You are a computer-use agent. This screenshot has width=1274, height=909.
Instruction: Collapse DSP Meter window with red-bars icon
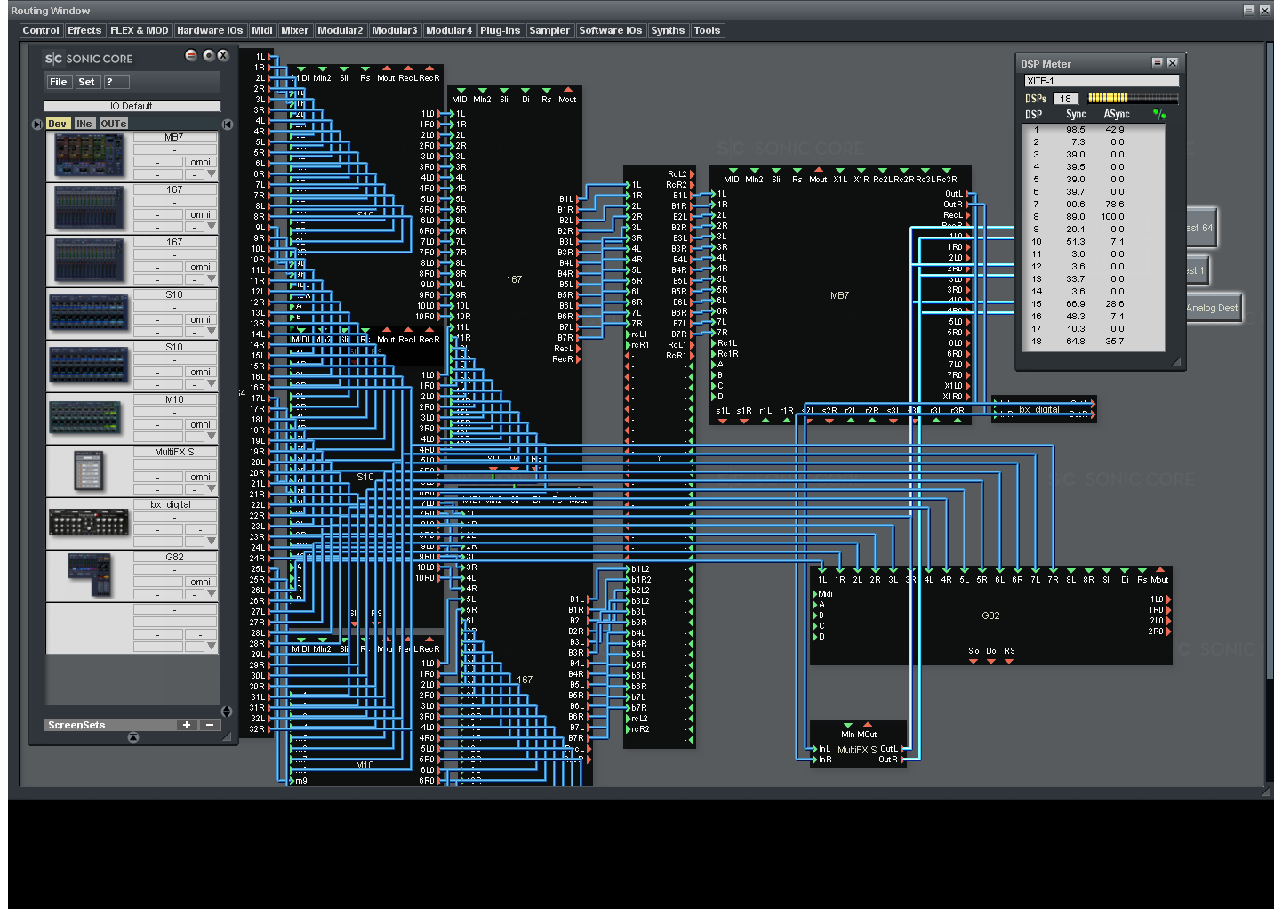click(1158, 63)
